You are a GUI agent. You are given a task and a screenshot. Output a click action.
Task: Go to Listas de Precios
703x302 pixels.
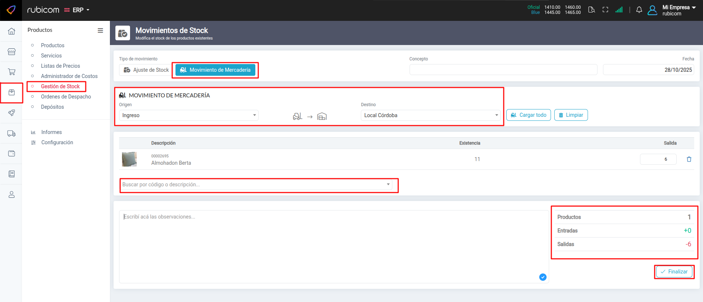pyautogui.click(x=60, y=66)
